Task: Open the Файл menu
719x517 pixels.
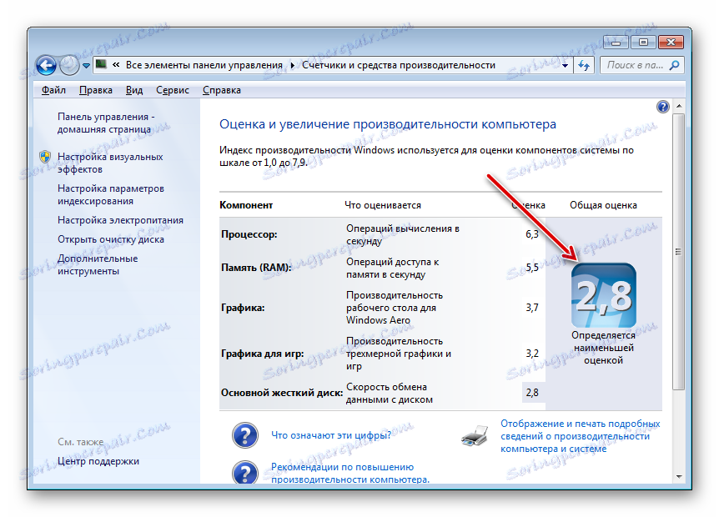Action: point(53,90)
